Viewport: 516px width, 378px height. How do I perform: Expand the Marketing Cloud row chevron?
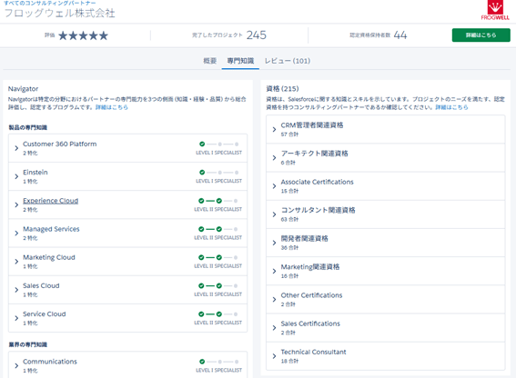[x=16, y=262]
